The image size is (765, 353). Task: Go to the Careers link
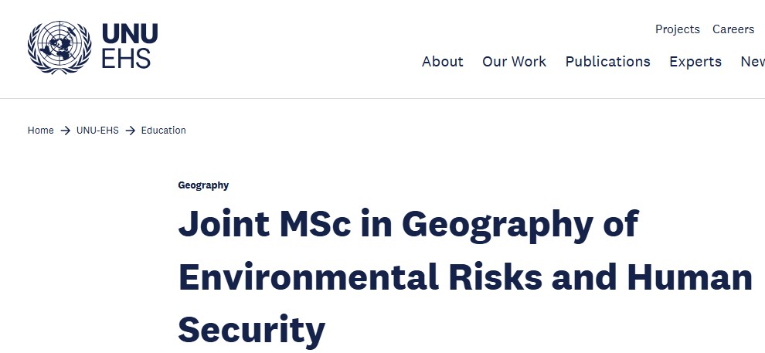[733, 29]
